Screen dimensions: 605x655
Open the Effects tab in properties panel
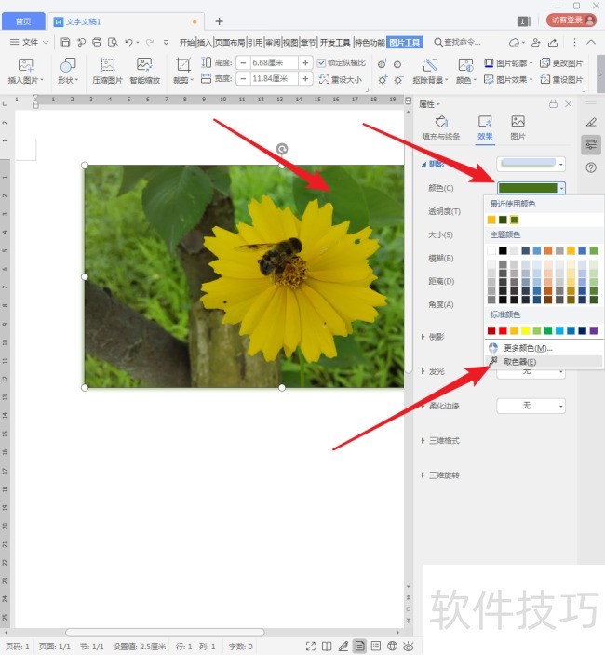point(485,127)
